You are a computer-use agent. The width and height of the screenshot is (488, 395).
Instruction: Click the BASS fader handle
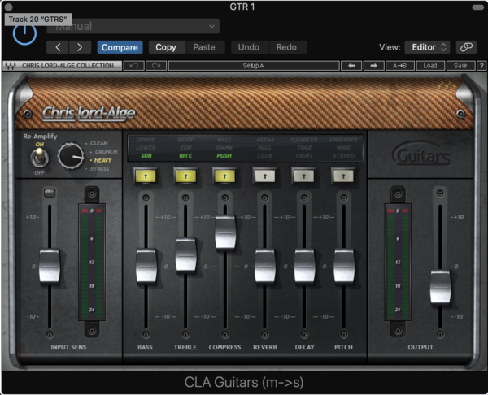pyautogui.click(x=146, y=267)
